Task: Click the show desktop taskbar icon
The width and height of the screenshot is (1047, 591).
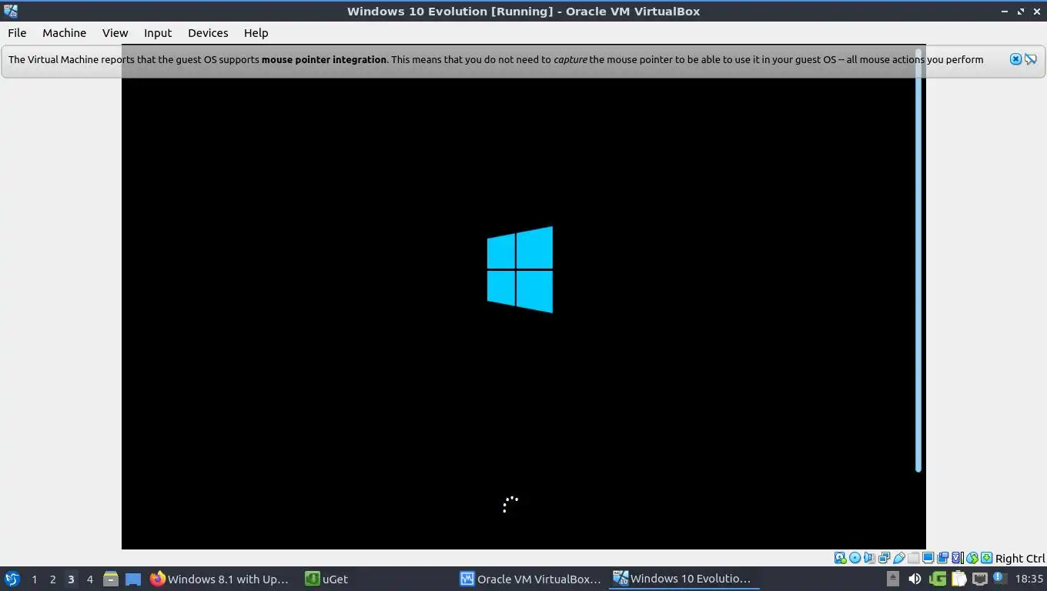Action: click(133, 579)
